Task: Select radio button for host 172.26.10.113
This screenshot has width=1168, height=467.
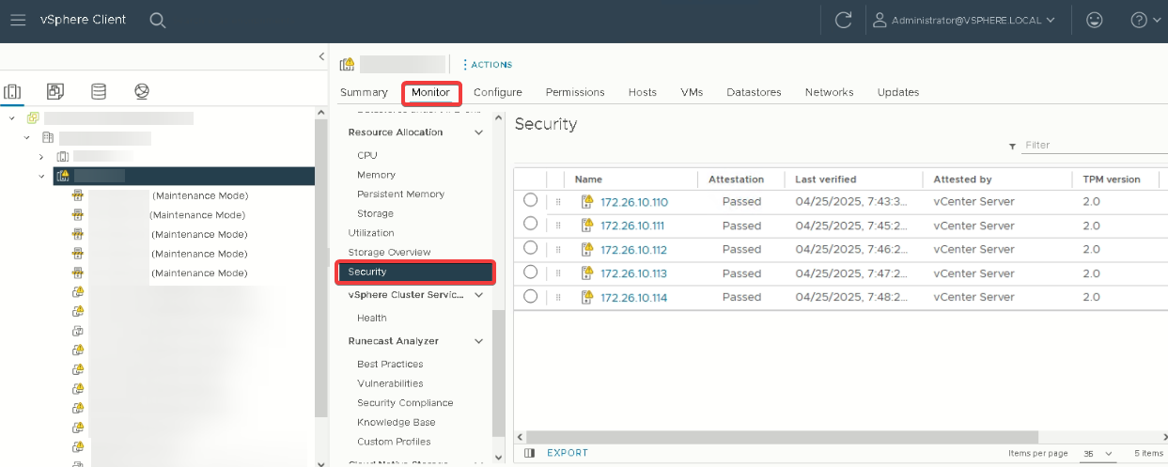Action: pos(530,272)
